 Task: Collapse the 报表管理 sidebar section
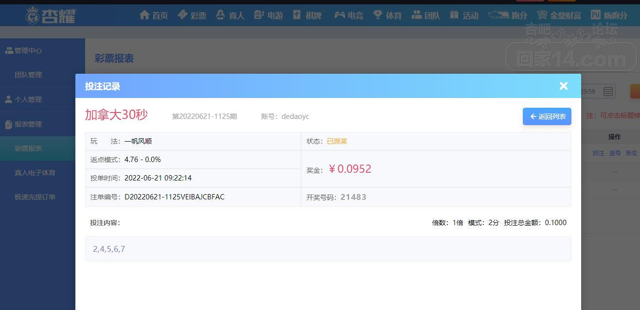pos(28,124)
